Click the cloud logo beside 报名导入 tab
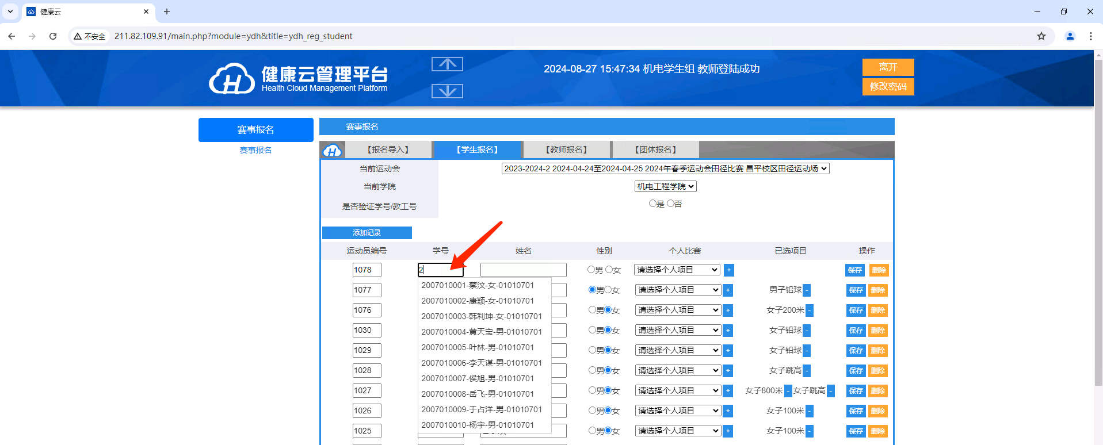This screenshot has width=1103, height=445. tap(332, 151)
